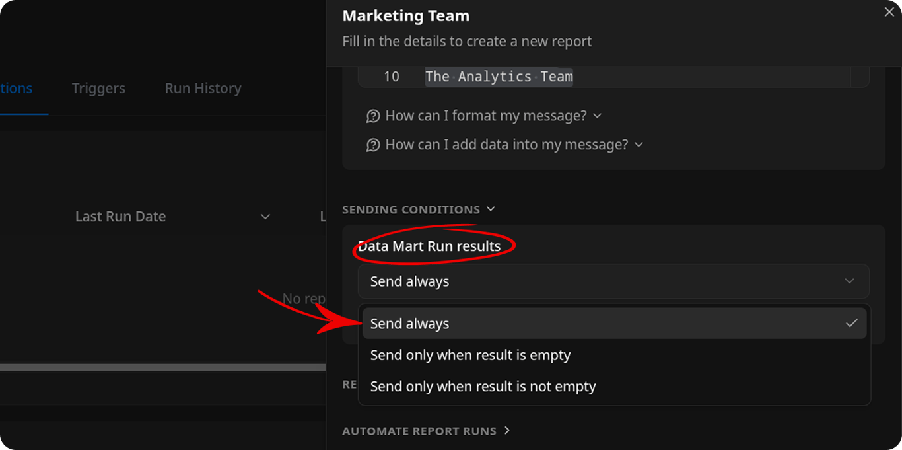Sort by the Last Run Date column
The height and width of the screenshot is (450, 902).
(173, 217)
